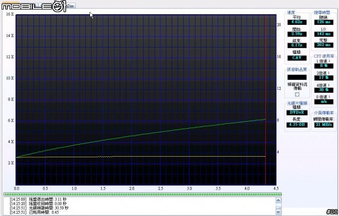This screenshot has width=339, height=216.
Task: Click the 8x CPU usage value n/a
Action: click(x=324, y=102)
